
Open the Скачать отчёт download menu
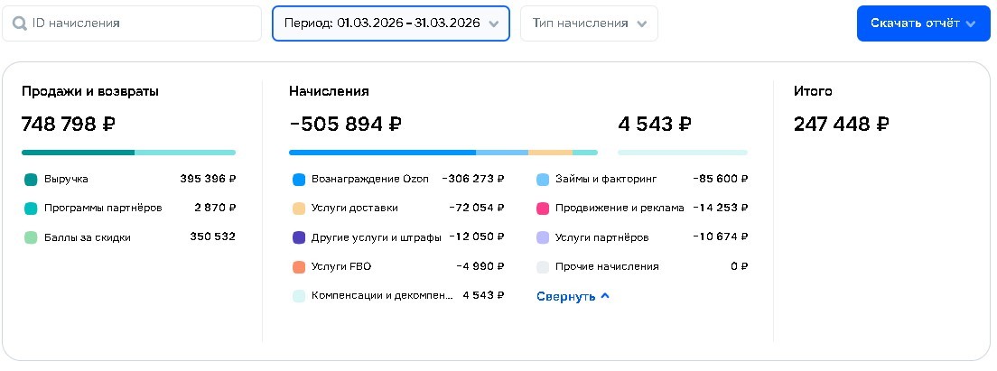point(923,23)
